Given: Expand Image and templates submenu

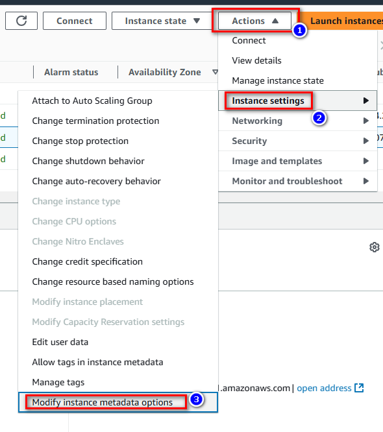Looking at the screenshot, I should [x=297, y=161].
